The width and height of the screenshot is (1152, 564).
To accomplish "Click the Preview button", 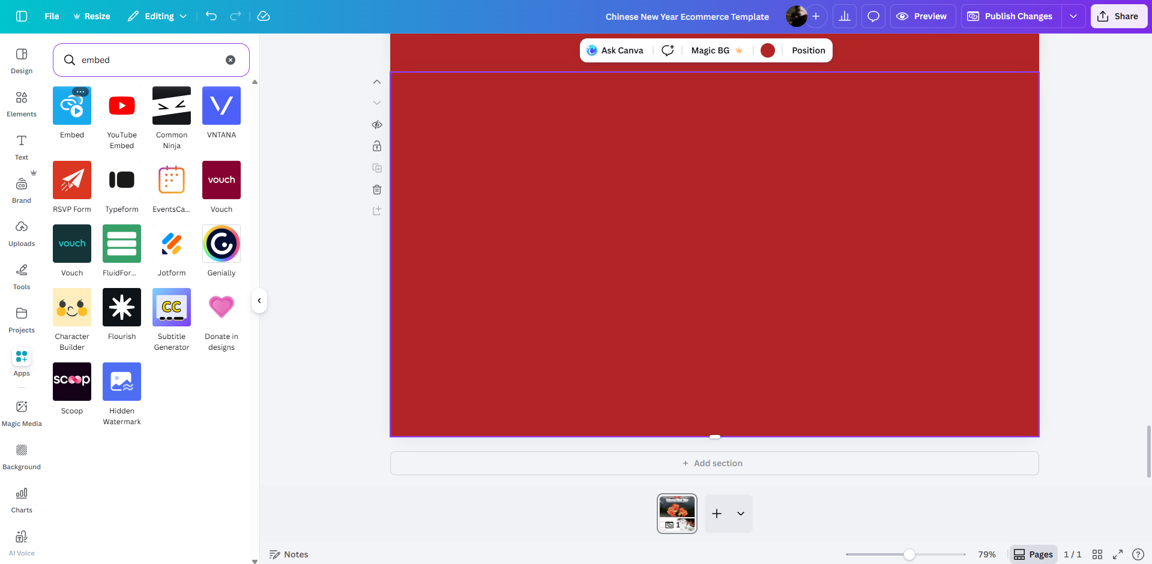I will (922, 16).
